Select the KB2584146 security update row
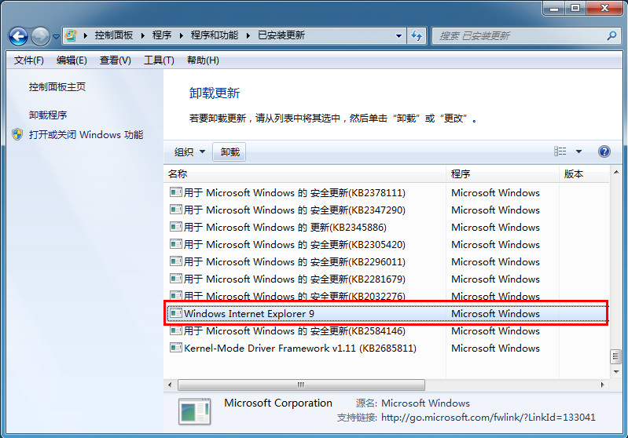628x438 pixels. (387, 330)
